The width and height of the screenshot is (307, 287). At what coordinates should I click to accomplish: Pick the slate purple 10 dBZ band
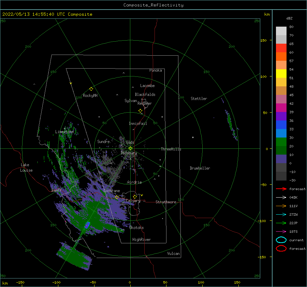(x=281, y=159)
